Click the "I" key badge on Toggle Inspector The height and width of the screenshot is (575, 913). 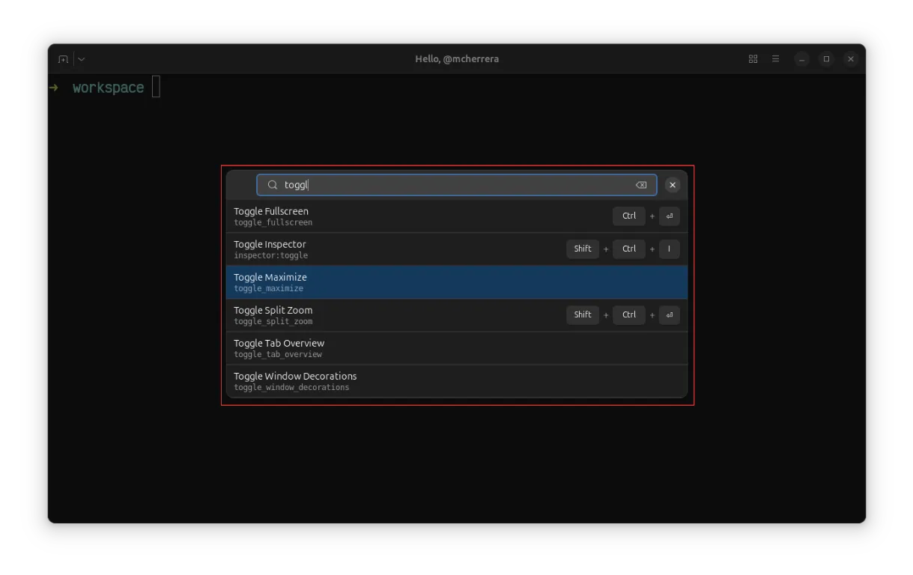[x=669, y=249]
